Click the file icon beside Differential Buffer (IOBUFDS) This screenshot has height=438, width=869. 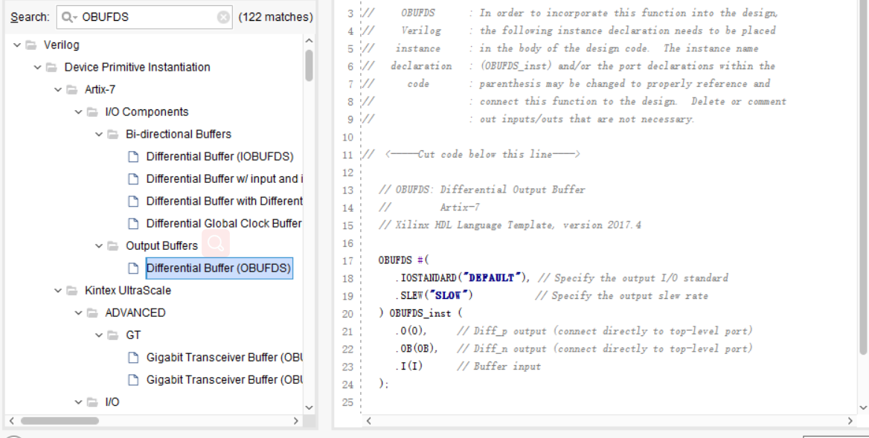(x=132, y=157)
